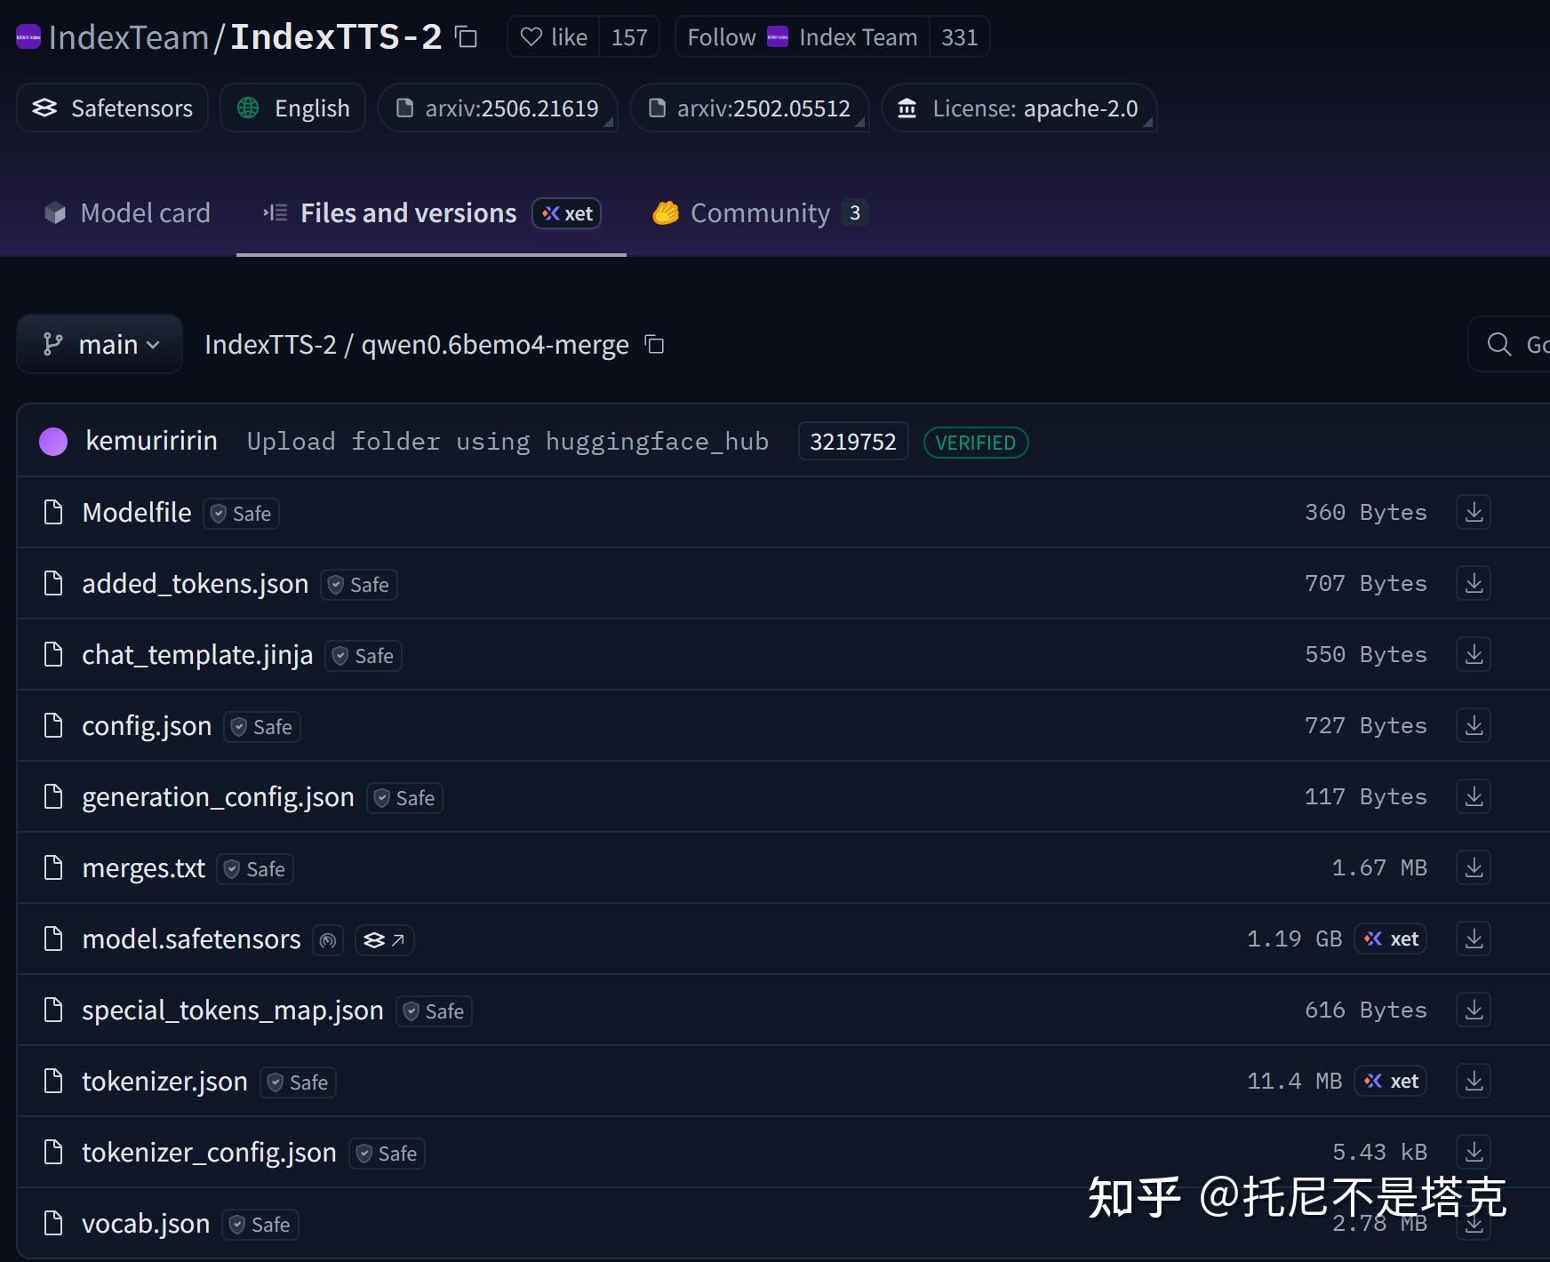Open the Community tab
Image resolution: width=1550 pixels, height=1262 pixels.
pyautogui.click(x=760, y=212)
